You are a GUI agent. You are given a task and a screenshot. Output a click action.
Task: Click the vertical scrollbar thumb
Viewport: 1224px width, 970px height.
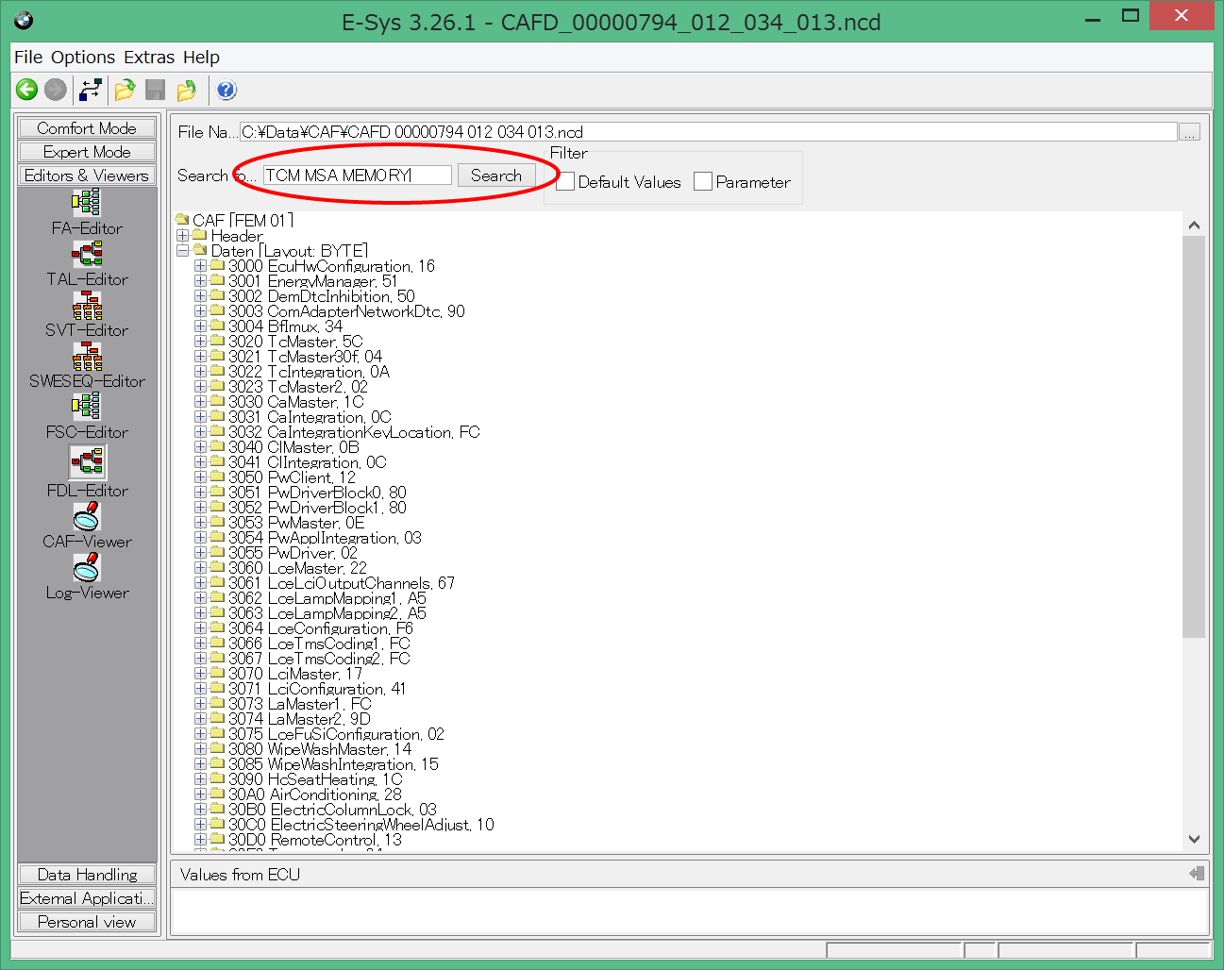point(1194,437)
